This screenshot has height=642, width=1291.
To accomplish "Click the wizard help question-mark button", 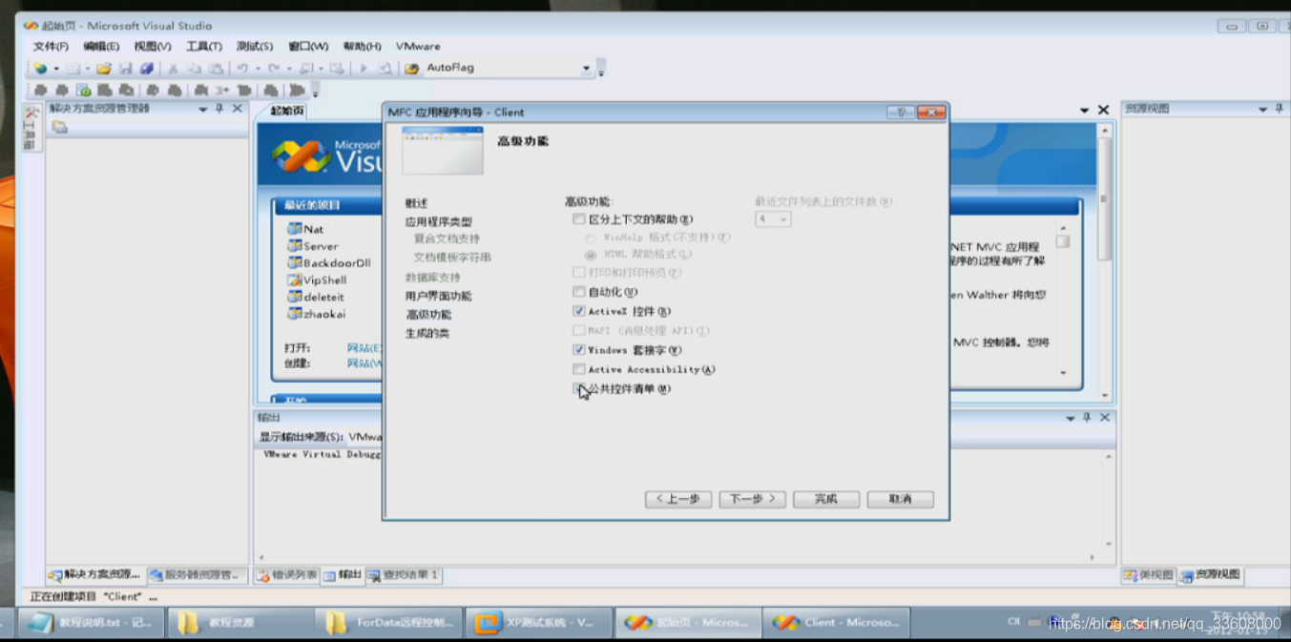I will [x=901, y=113].
